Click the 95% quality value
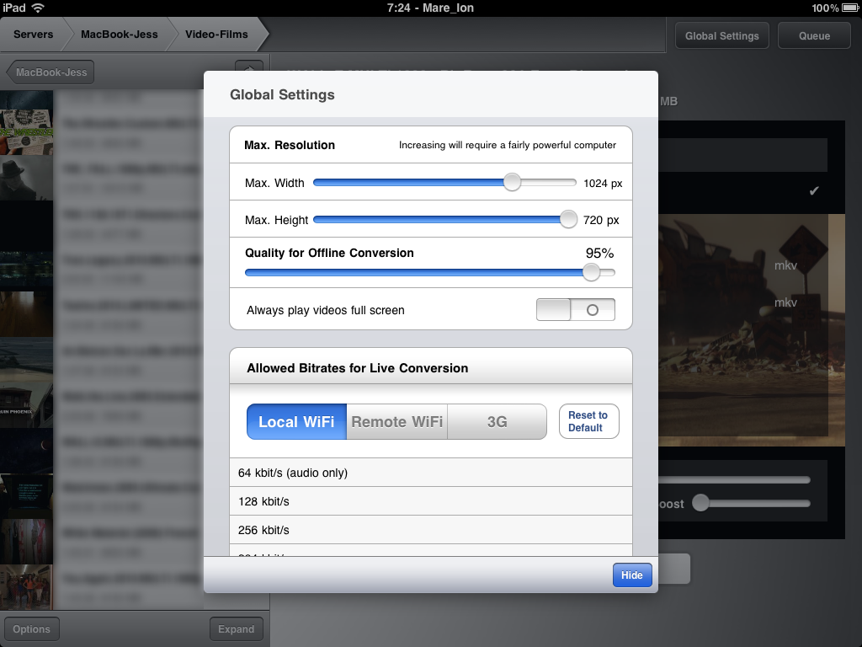This screenshot has height=647, width=862. (x=599, y=253)
